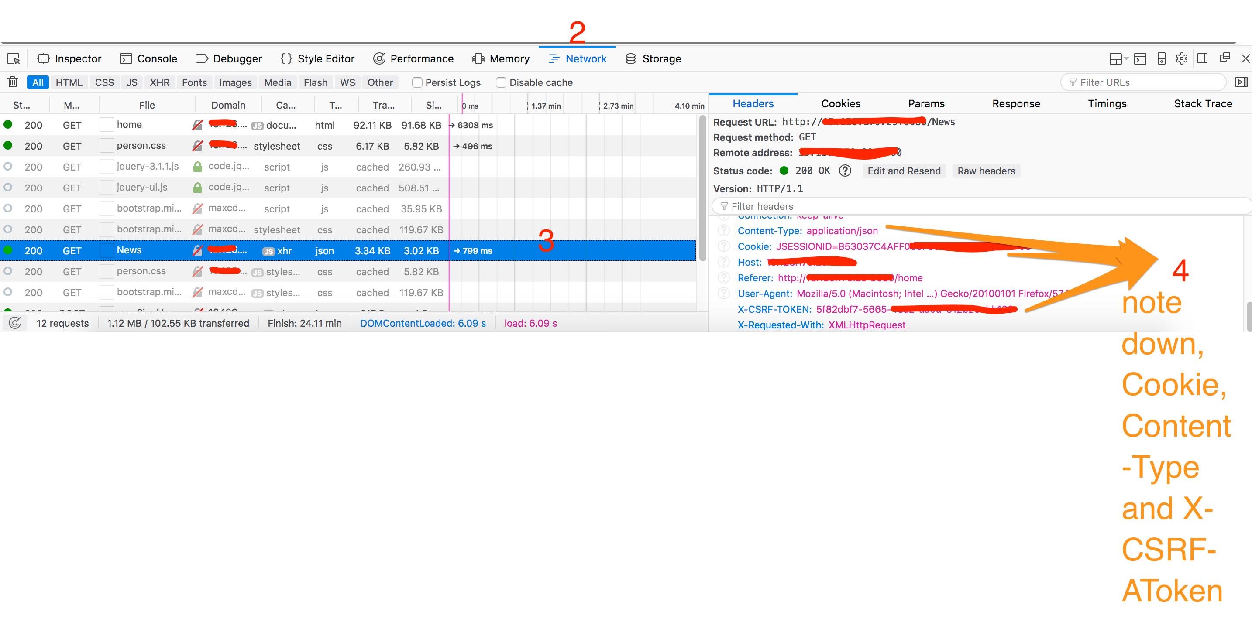Screen dimensions: 1252x622
Task: Enable Disable cache
Action: coord(501,82)
